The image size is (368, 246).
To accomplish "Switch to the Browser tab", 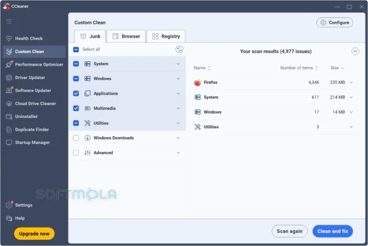I will (x=126, y=36).
